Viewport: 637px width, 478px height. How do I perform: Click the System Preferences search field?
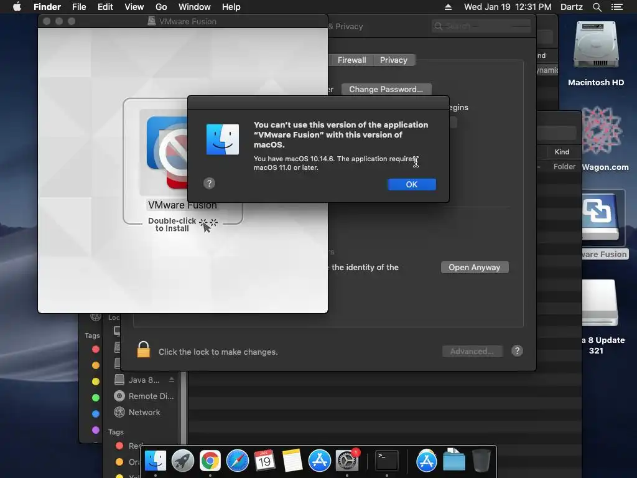[481, 26]
